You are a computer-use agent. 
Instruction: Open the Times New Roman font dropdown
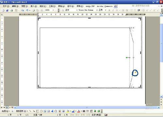tap(97, 10)
